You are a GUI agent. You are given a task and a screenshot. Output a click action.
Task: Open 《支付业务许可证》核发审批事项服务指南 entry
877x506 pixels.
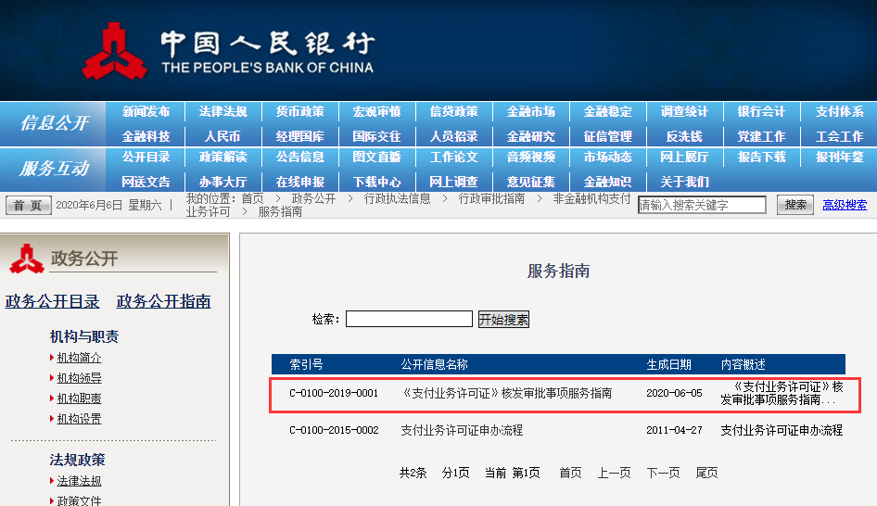click(x=507, y=393)
